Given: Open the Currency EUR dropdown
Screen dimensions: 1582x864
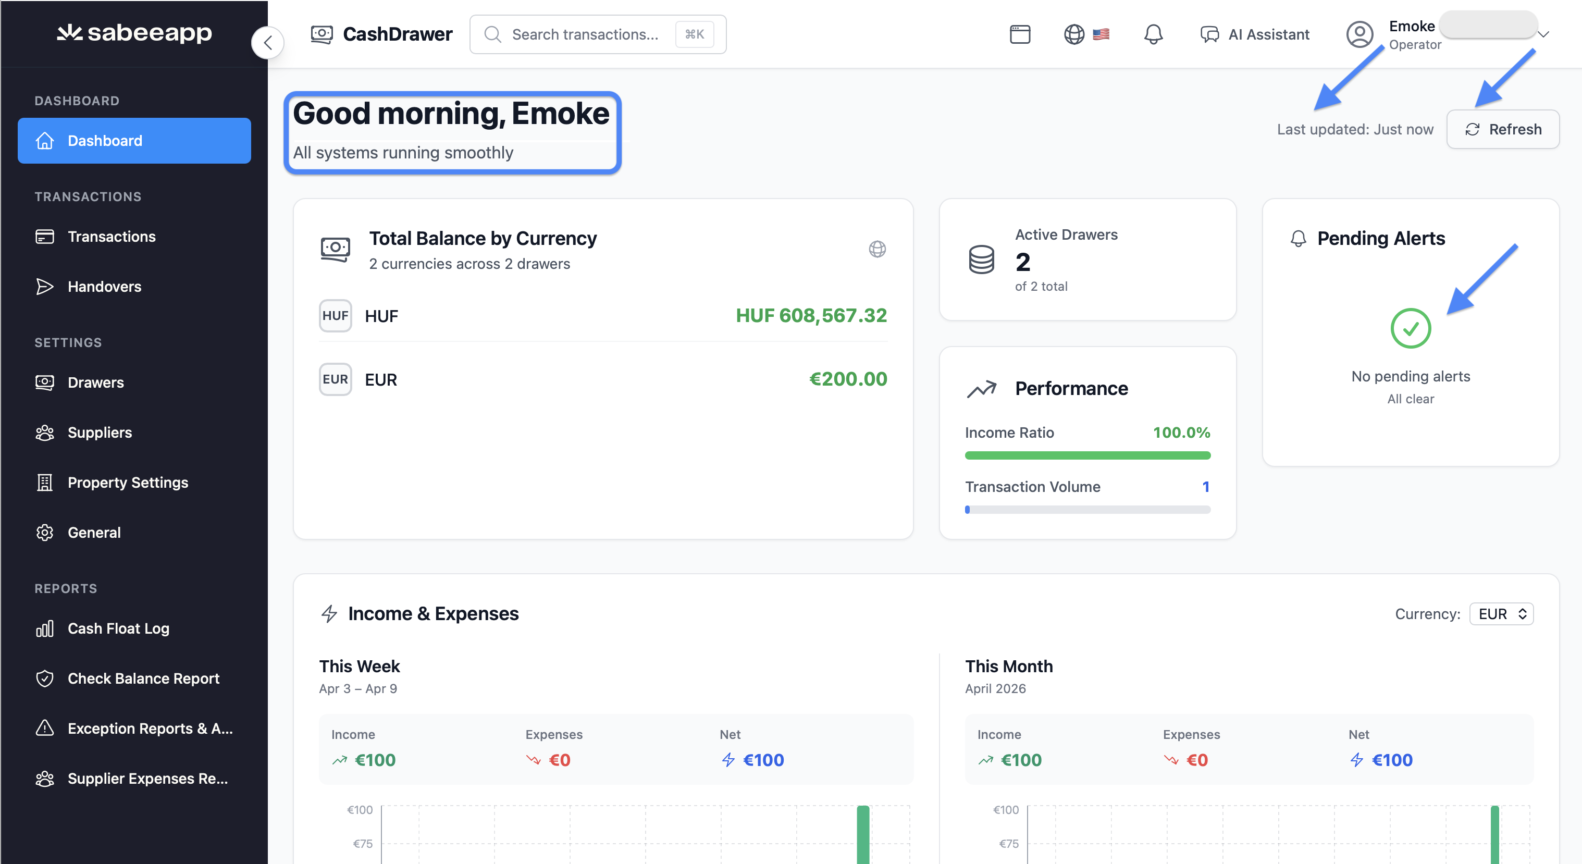Looking at the screenshot, I should point(1501,613).
